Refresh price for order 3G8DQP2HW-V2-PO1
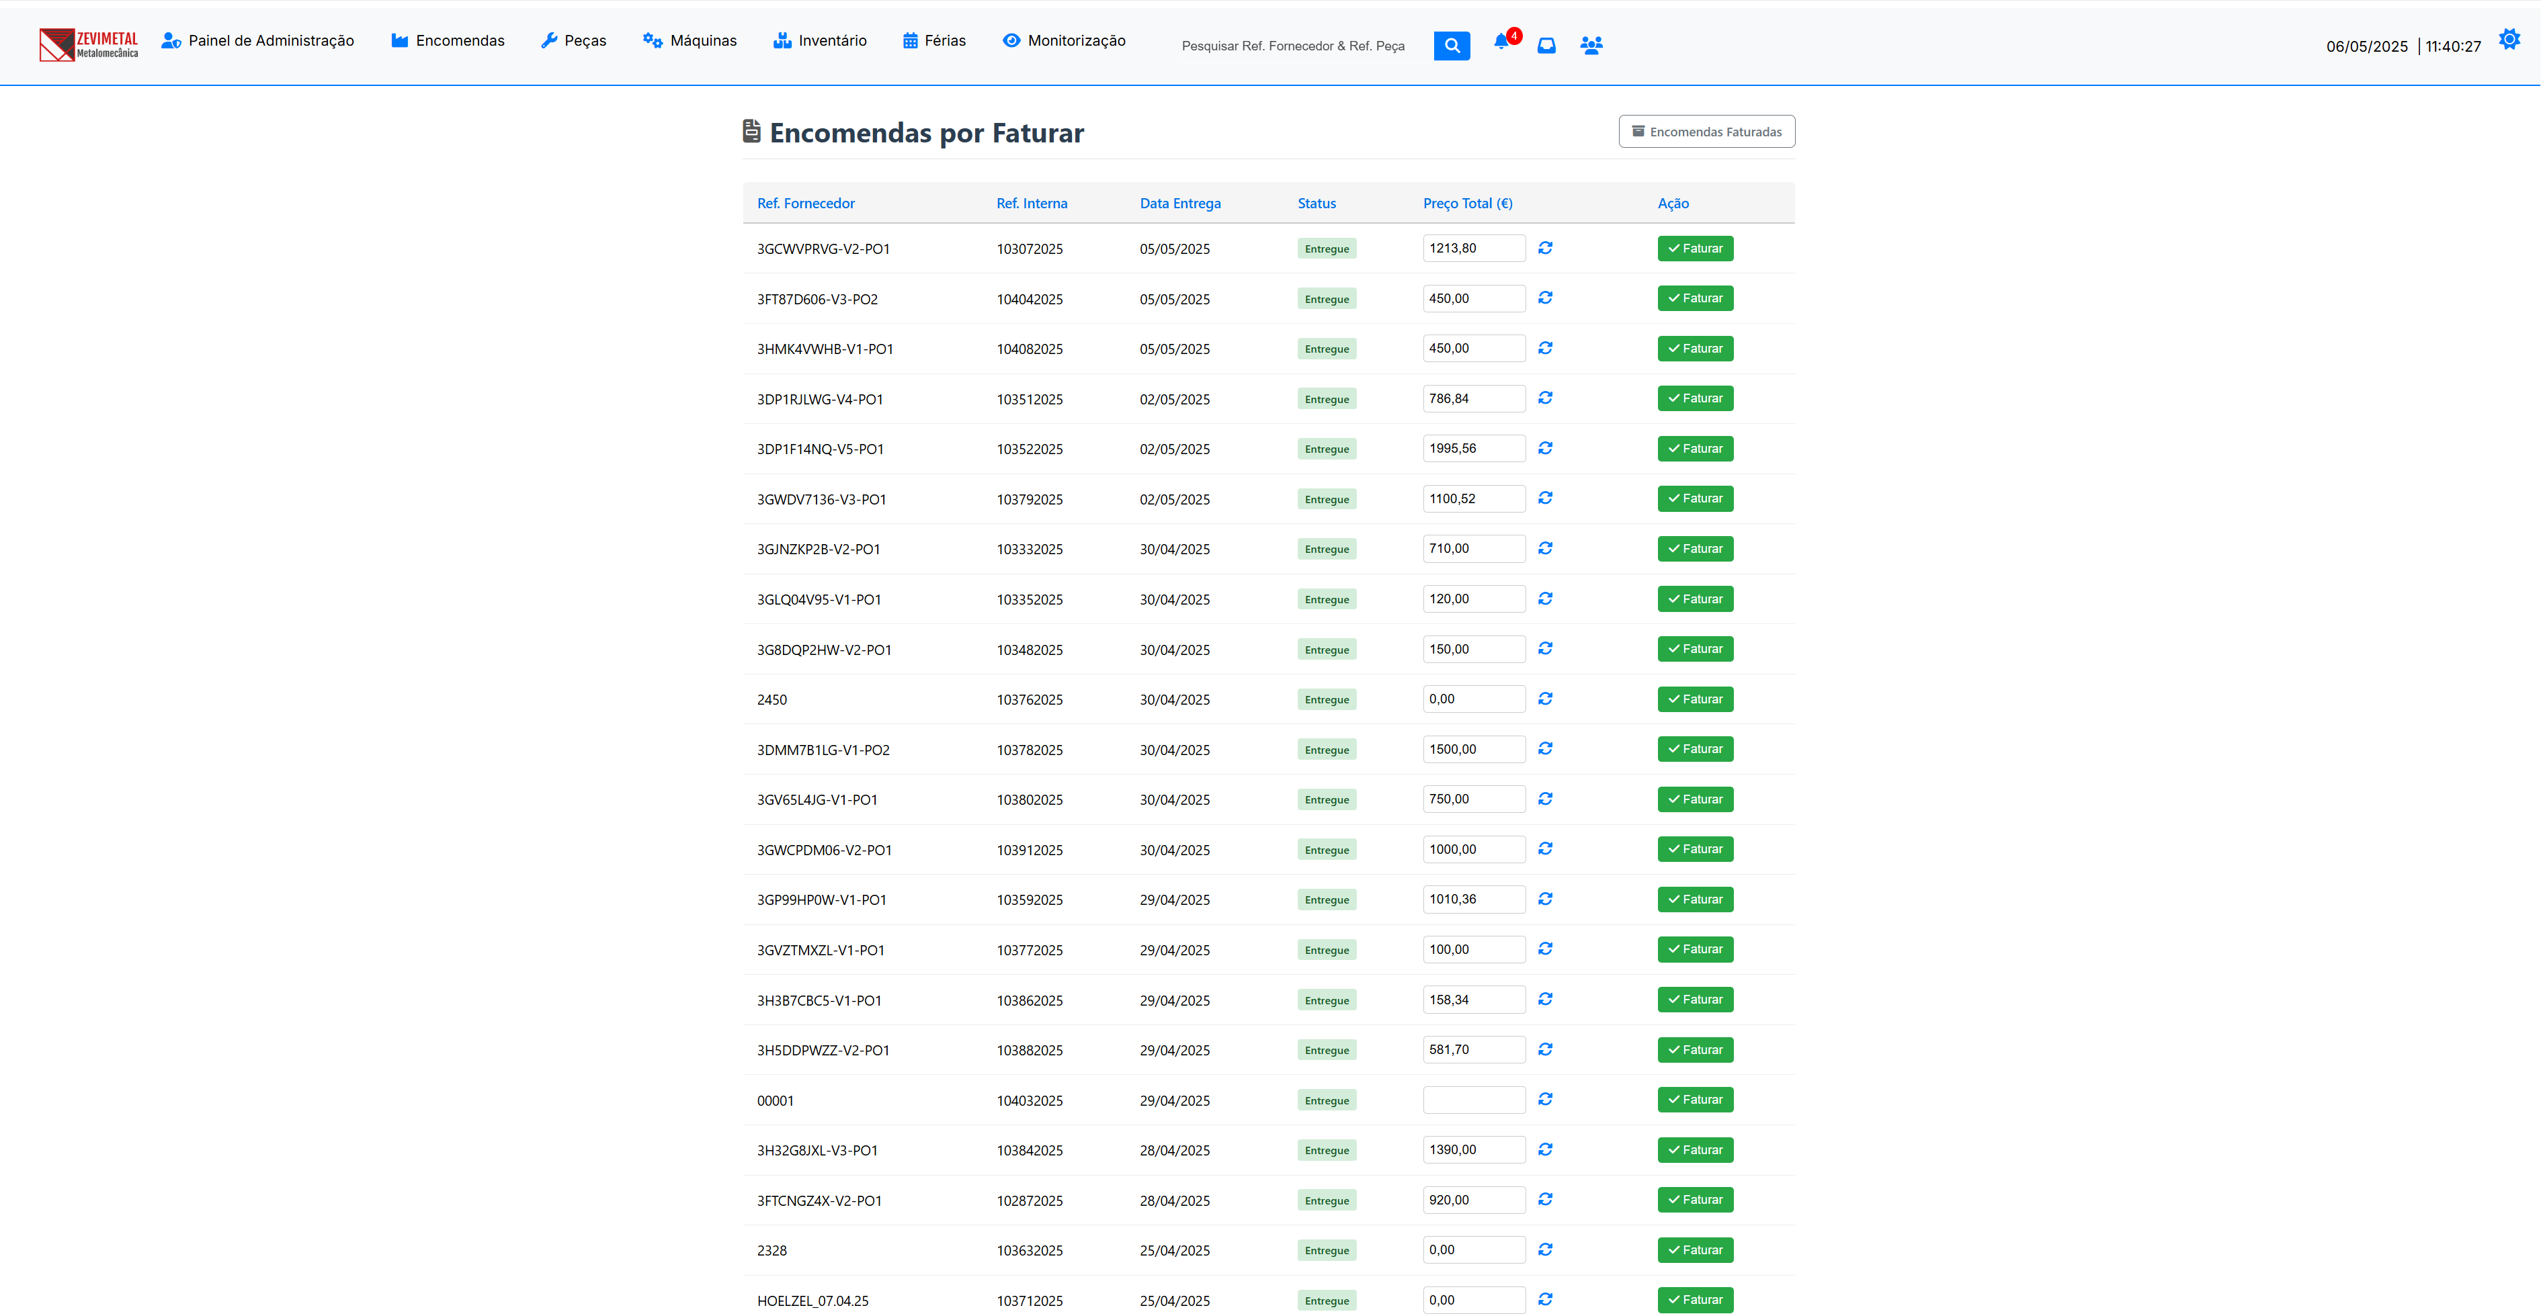 (x=1545, y=649)
